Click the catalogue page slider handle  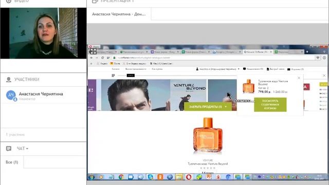(x=131, y=76)
